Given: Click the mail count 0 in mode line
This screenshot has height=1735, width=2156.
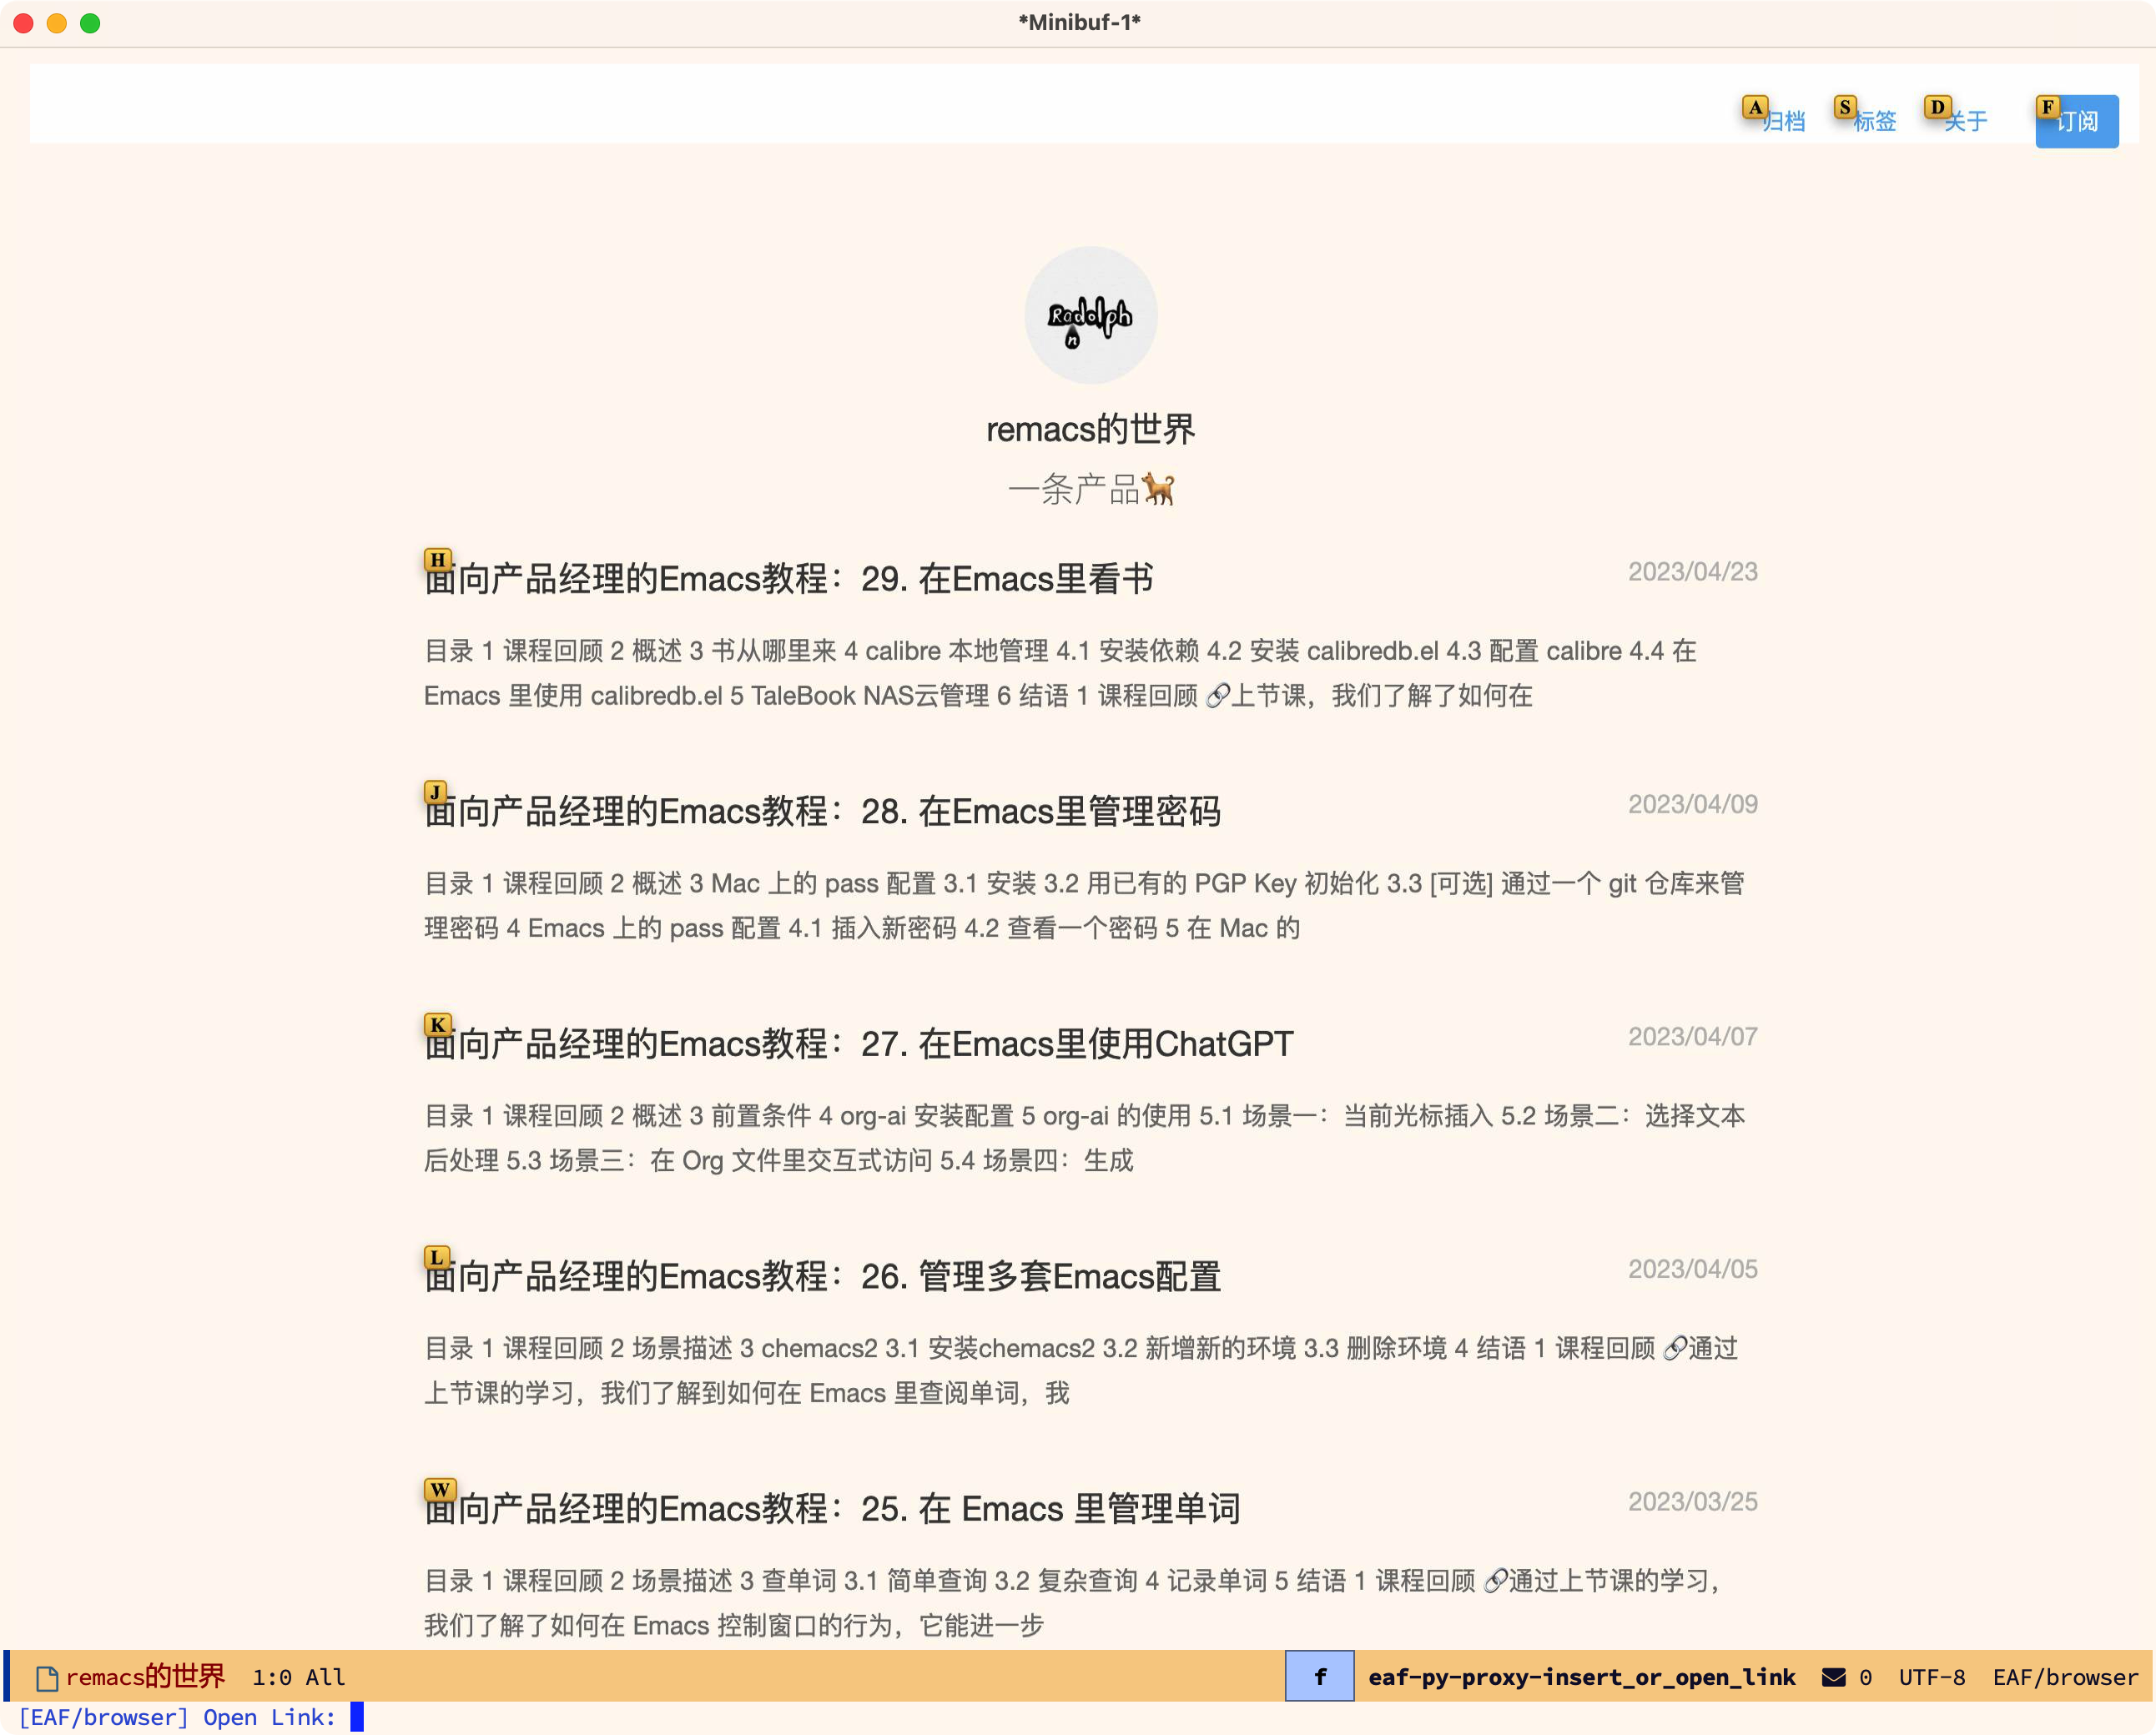Looking at the screenshot, I should click(1866, 1677).
